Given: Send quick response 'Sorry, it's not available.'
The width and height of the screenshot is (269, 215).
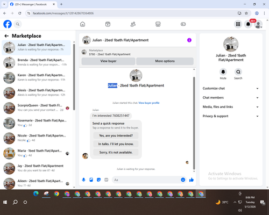Looking at the screenshot, I should 116,153.
